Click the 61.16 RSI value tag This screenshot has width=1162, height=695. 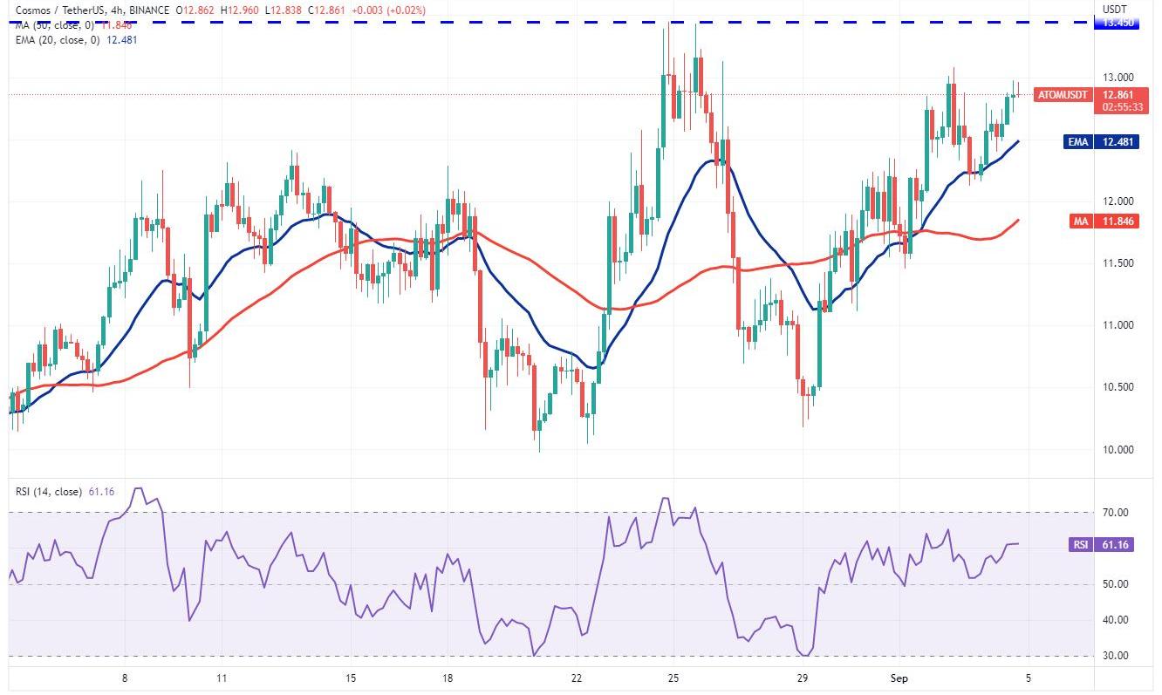(1119, 545)
